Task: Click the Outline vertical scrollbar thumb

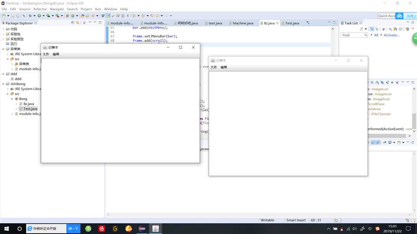Action: 414,121
